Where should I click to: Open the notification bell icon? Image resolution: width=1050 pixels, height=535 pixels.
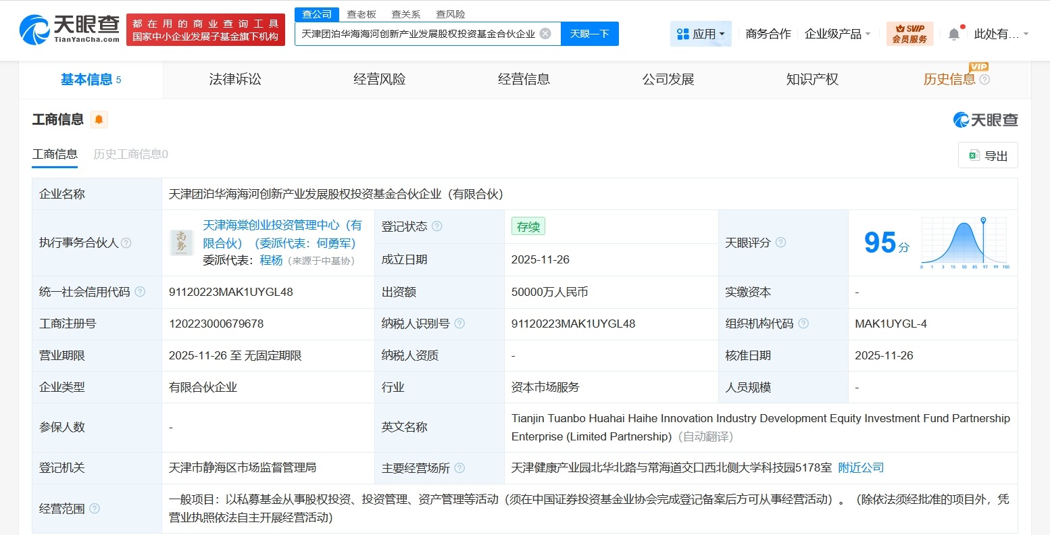(953, 31)
